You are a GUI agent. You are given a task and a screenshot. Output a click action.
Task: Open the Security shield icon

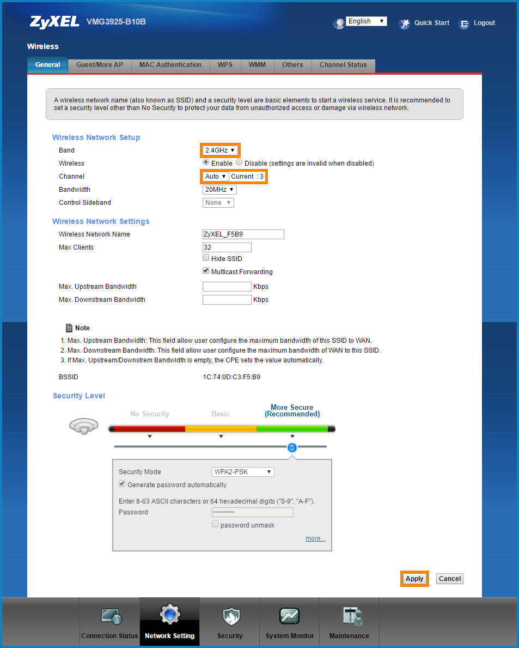pos(230,616)
